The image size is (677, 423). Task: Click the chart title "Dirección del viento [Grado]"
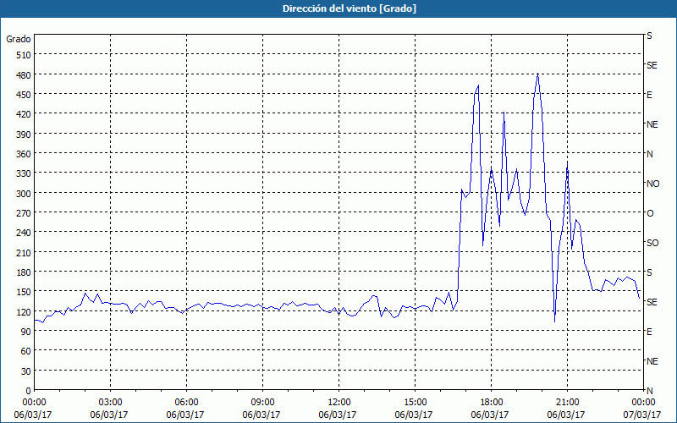pos(350,8)
